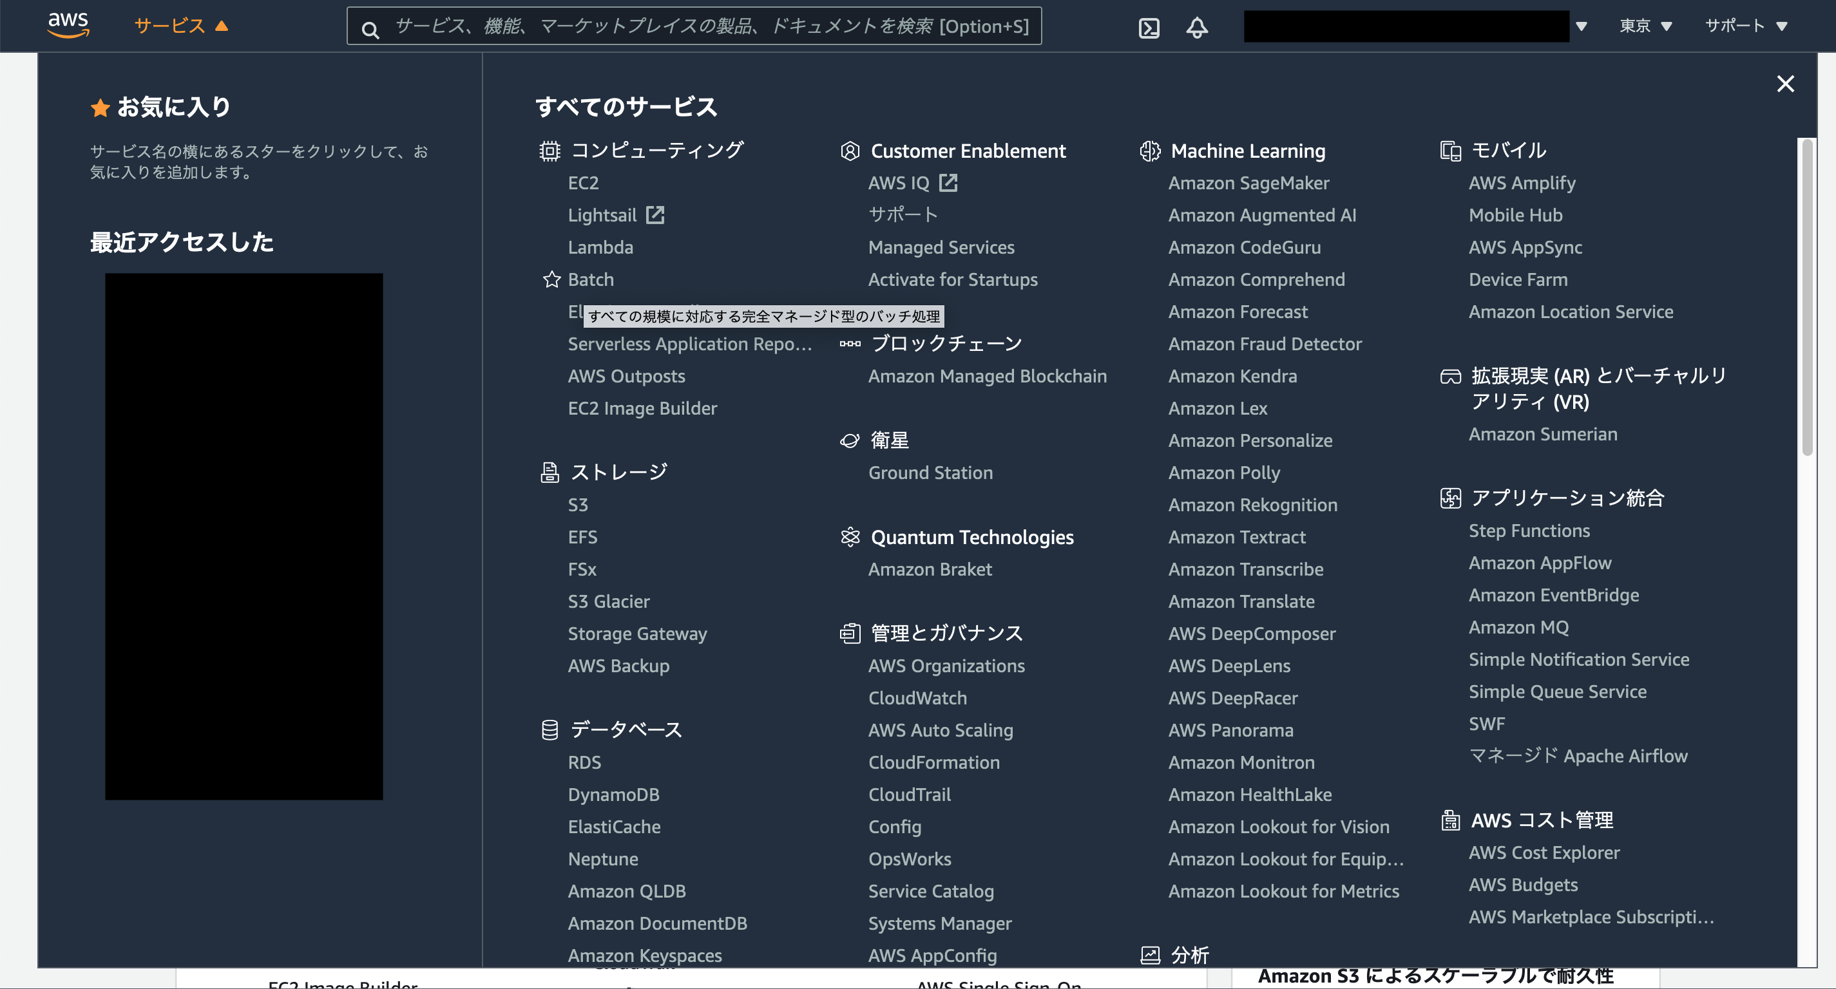The width and height of the screenshot is (1836, 989).
Task: Open Ground Station
Action: click(x=930, y=473)
